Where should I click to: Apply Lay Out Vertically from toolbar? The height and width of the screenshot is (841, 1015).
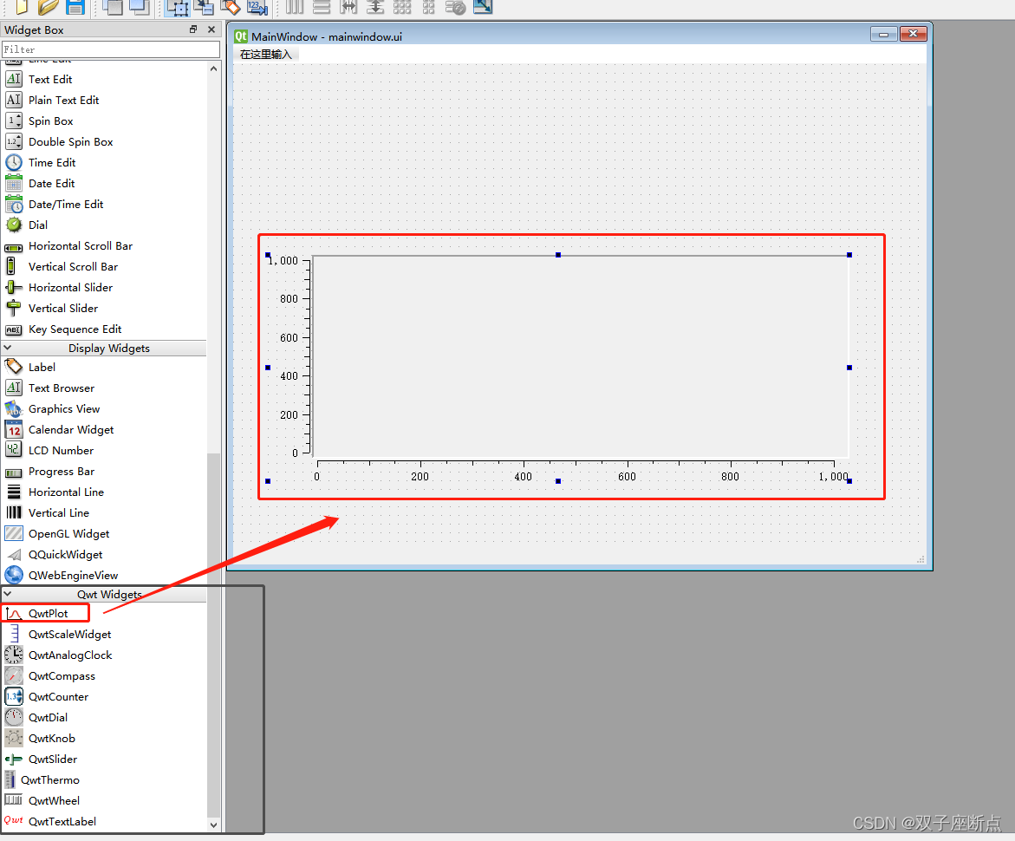[322, 7]
